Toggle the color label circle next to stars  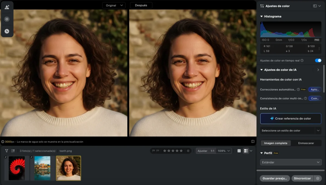coord(188,151)
